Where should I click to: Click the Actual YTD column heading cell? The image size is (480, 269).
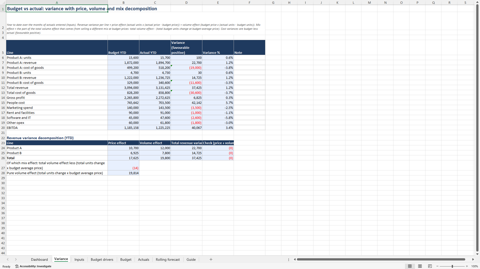[155, 48]
